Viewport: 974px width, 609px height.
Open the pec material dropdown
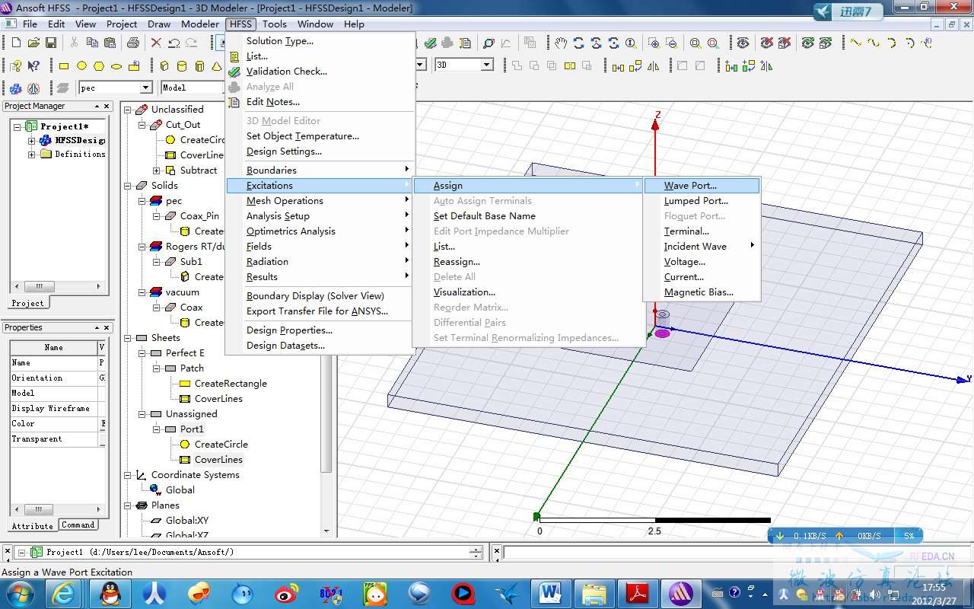pos(146,88)
